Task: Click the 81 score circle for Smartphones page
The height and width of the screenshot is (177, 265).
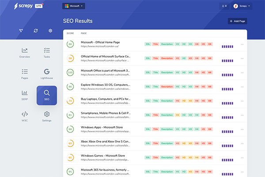Action: 70,115
